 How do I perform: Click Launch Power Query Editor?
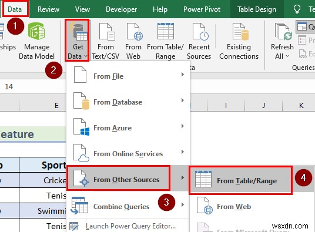coord(128,226)
